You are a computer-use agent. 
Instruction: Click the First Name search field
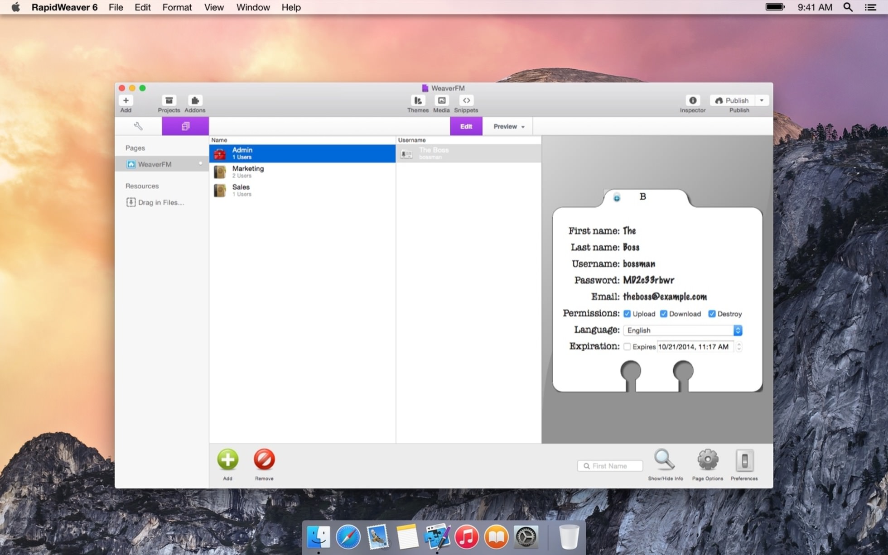pyautogui.click(x=610, y=466)
